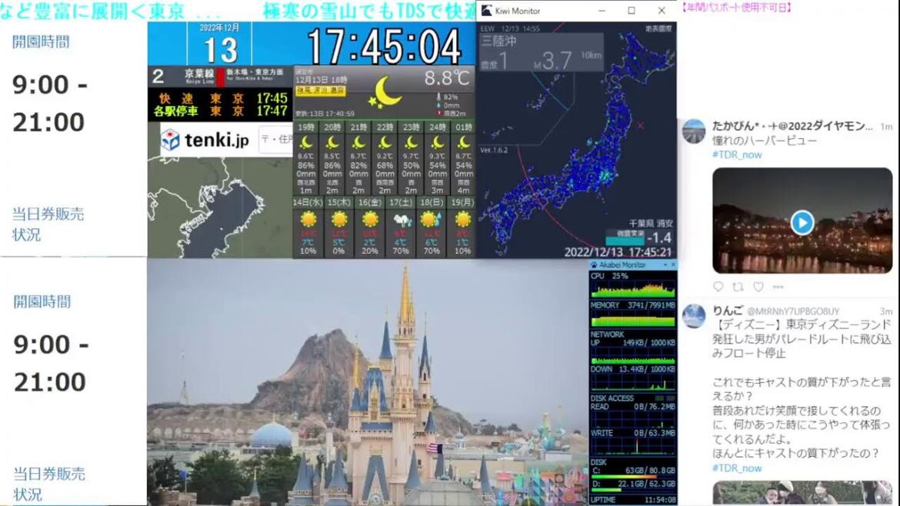Like たかびん's harbor view tweet
Screen dimensions: 900x506
(x=758, y=286)
